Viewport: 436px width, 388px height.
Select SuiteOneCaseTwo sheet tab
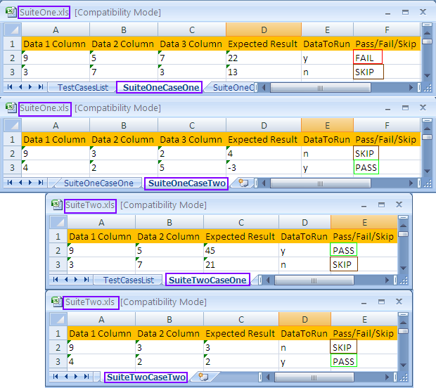coord(186,183)
